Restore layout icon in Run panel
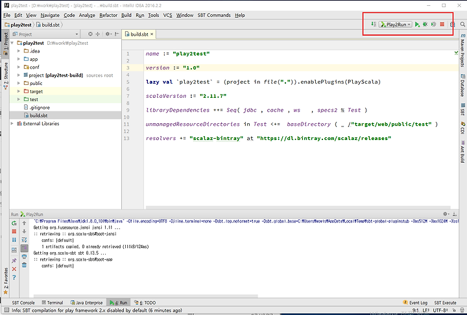The width and height of the screenshot is (467, 315). (x=14, y=250)
